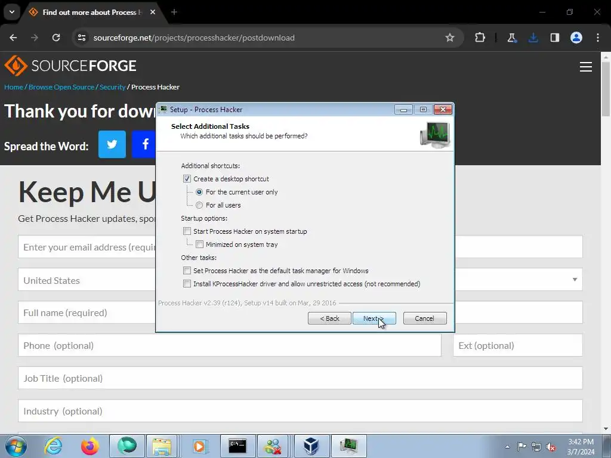Open the tab search dropdown arrow
The width and height of the screenshot is (611, 458).
click(x=12, y=12)
